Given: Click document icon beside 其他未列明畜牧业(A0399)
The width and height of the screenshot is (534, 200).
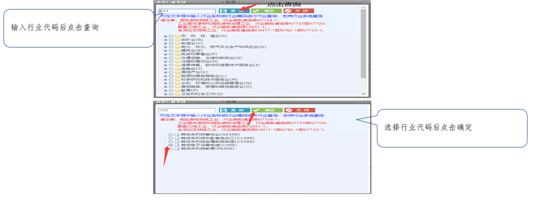Looking at the screenshot, I should click(177, 134).
